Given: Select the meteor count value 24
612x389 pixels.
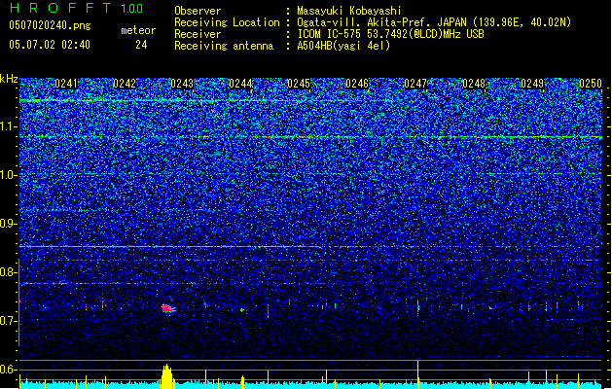Looking at the screenshot, I should pyautogui.click(x=141, y=45).
